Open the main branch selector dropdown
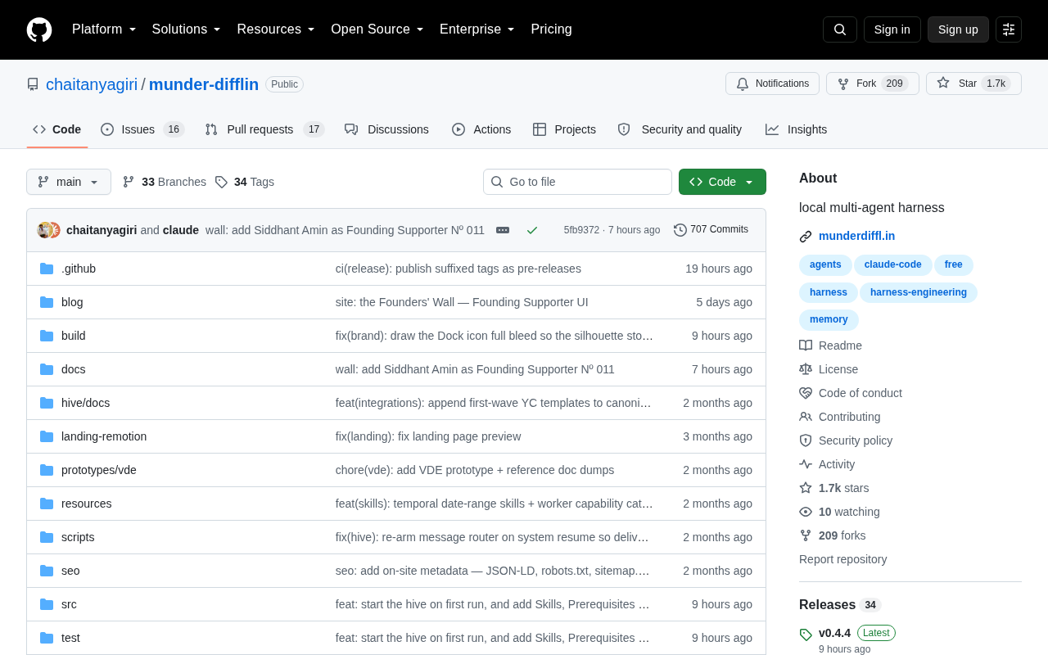This screenshot has height=655, width=1048. [x=69, y=182]
